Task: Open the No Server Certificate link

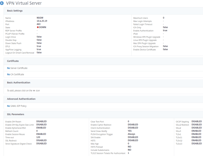Action: (17, 68)
